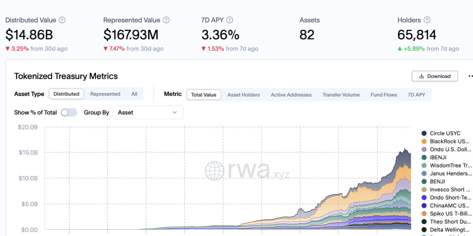The height and width of the screenshot is (236, 473).
Task: Select the Represented asset type
Action: [105, 94]
